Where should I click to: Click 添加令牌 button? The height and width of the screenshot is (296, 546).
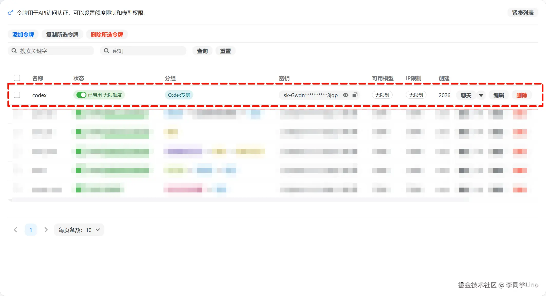click(23, 34)
